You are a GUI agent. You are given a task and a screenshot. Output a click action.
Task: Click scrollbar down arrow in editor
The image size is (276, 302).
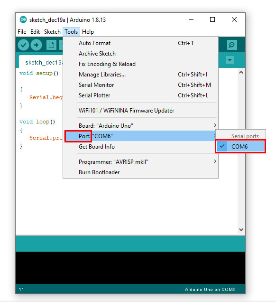click(x=241, y=229)
